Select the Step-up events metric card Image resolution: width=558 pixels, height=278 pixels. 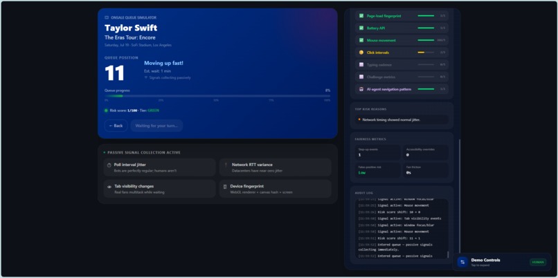(x=377, y=153)
